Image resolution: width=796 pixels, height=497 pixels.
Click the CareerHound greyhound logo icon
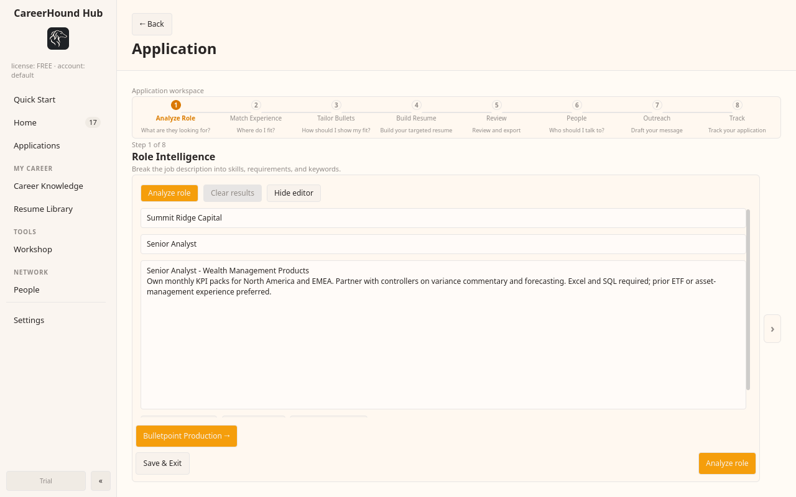(58, 39)
